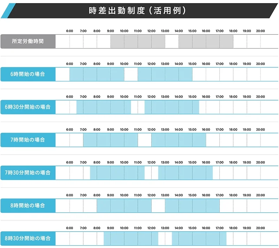Click 13:00 above the 所定労働時間 row

165,31
